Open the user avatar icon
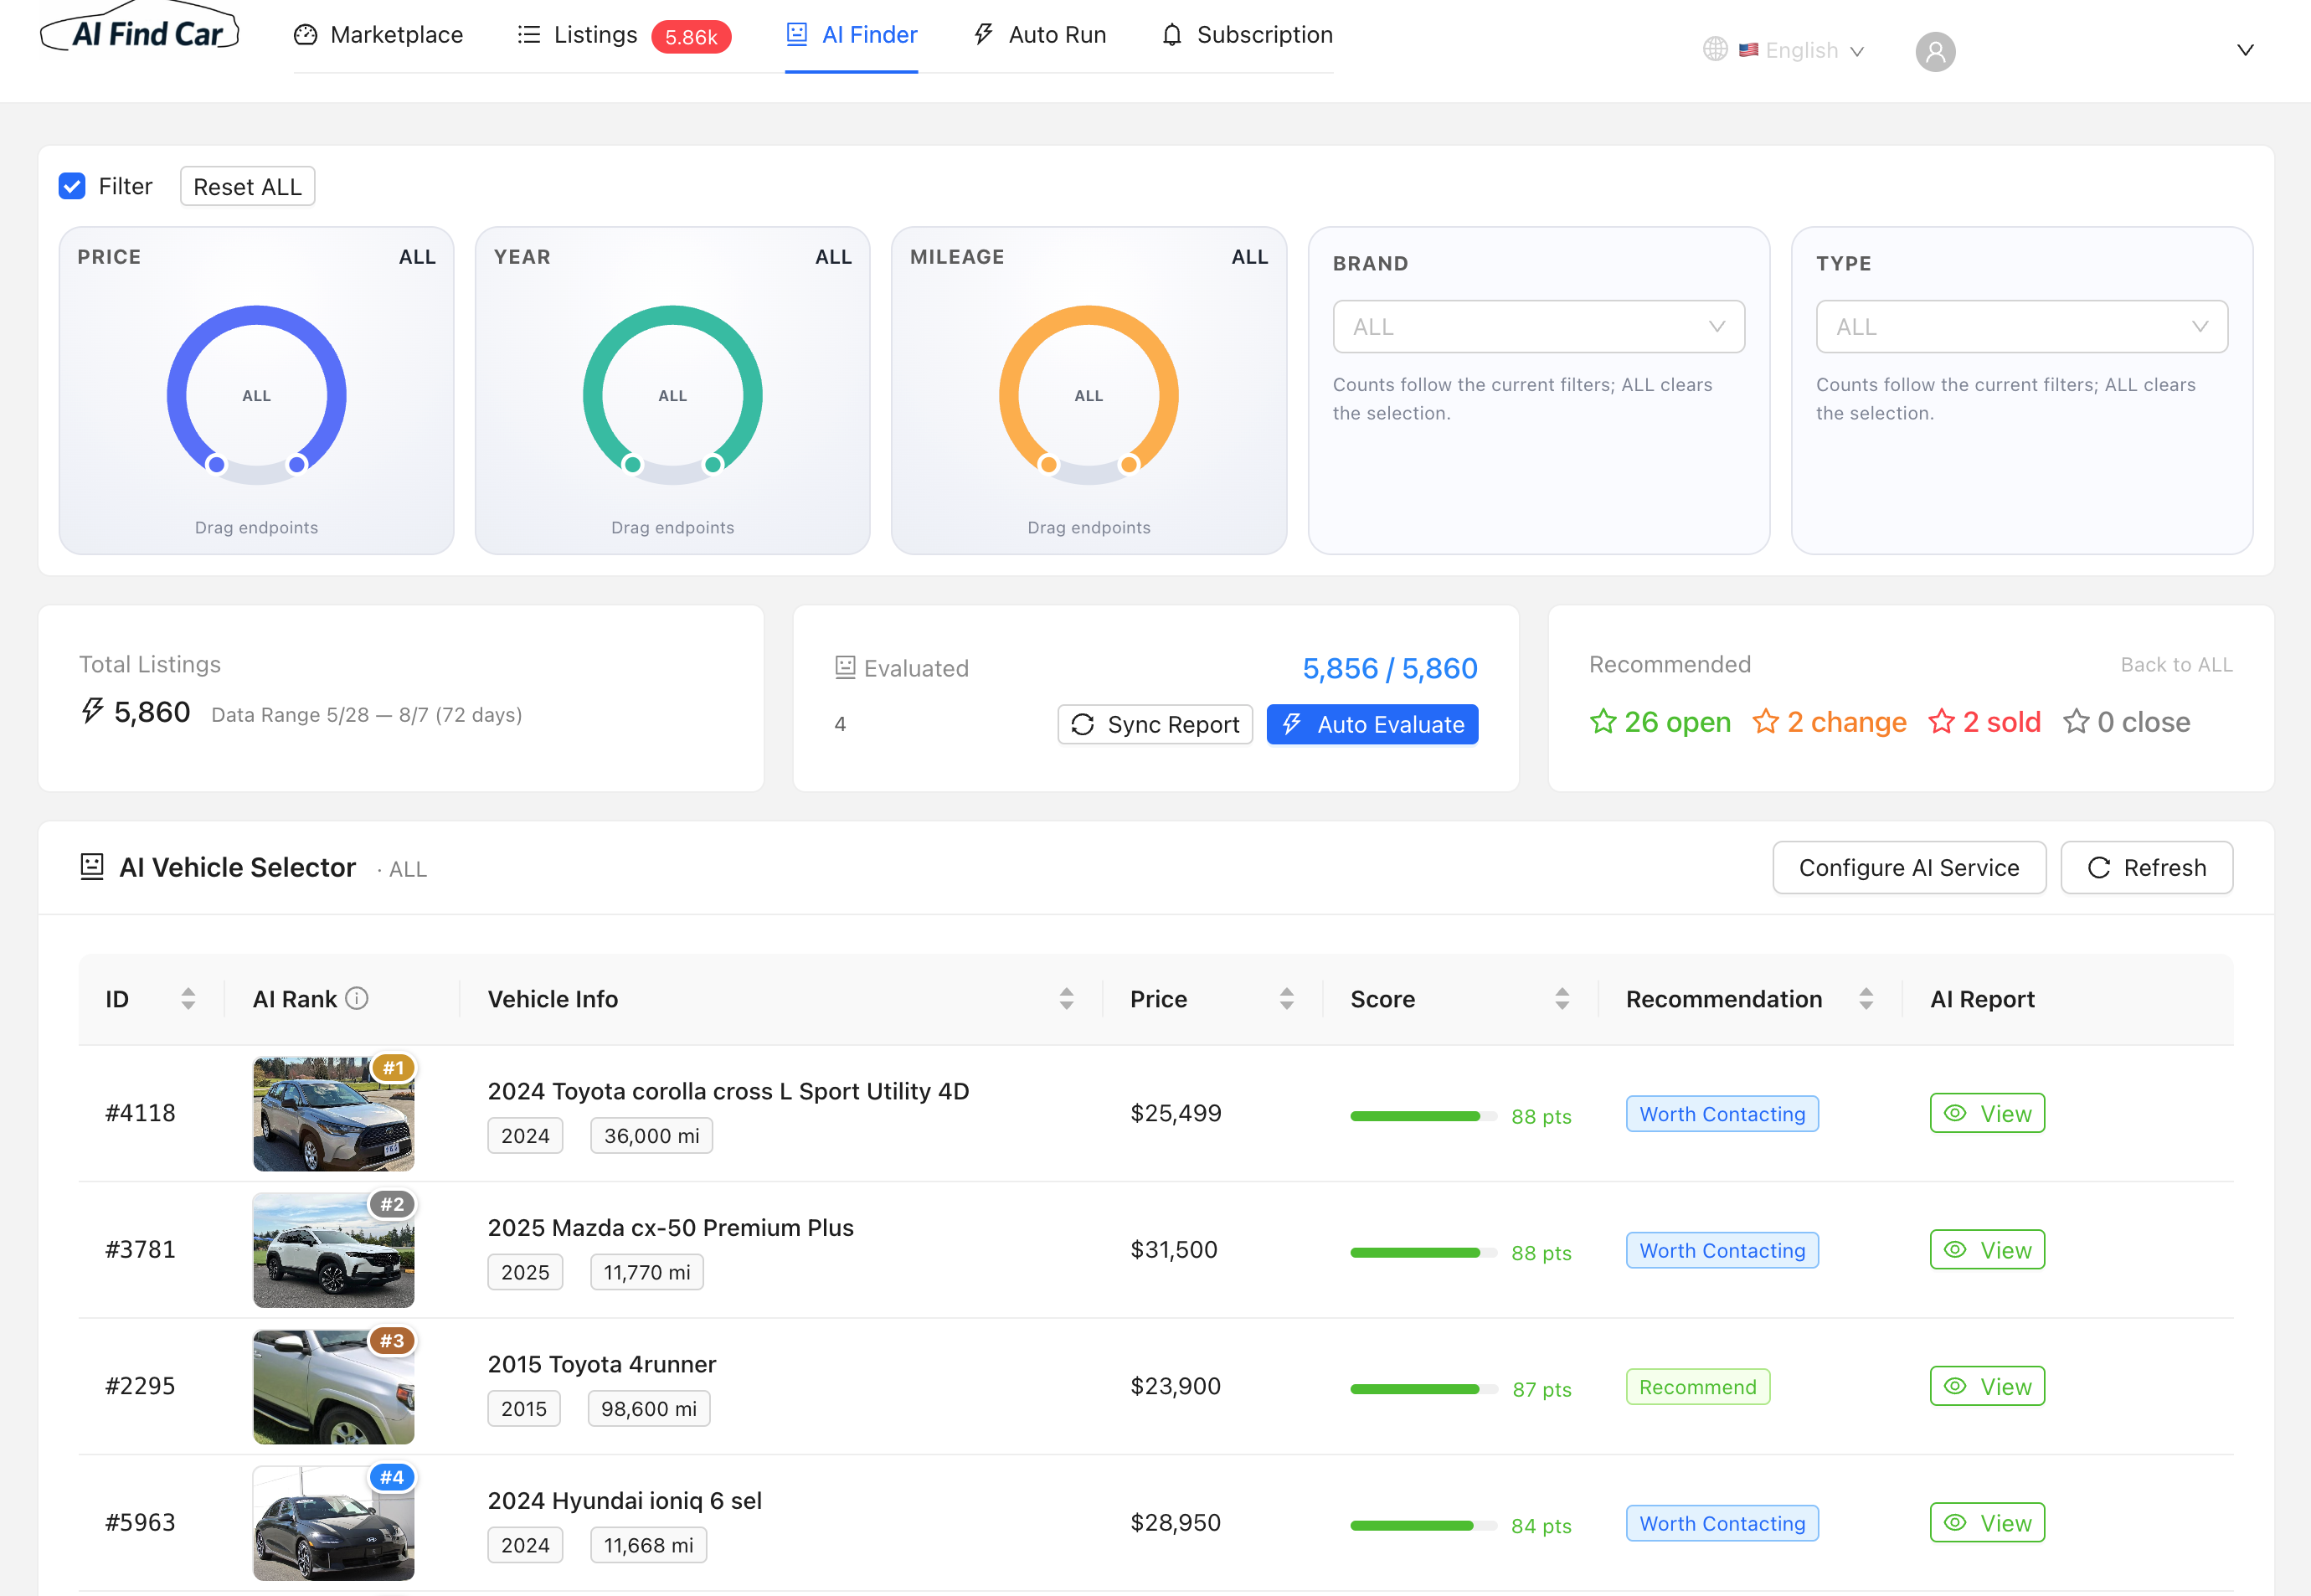The width and height of the screenshot is (2311, 1596). click(x=1935, y=51)
